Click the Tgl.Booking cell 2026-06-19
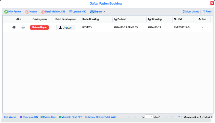215x123 pixels. point(154,27)
